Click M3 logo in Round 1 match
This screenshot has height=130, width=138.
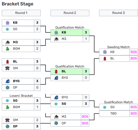click(7, 42)
